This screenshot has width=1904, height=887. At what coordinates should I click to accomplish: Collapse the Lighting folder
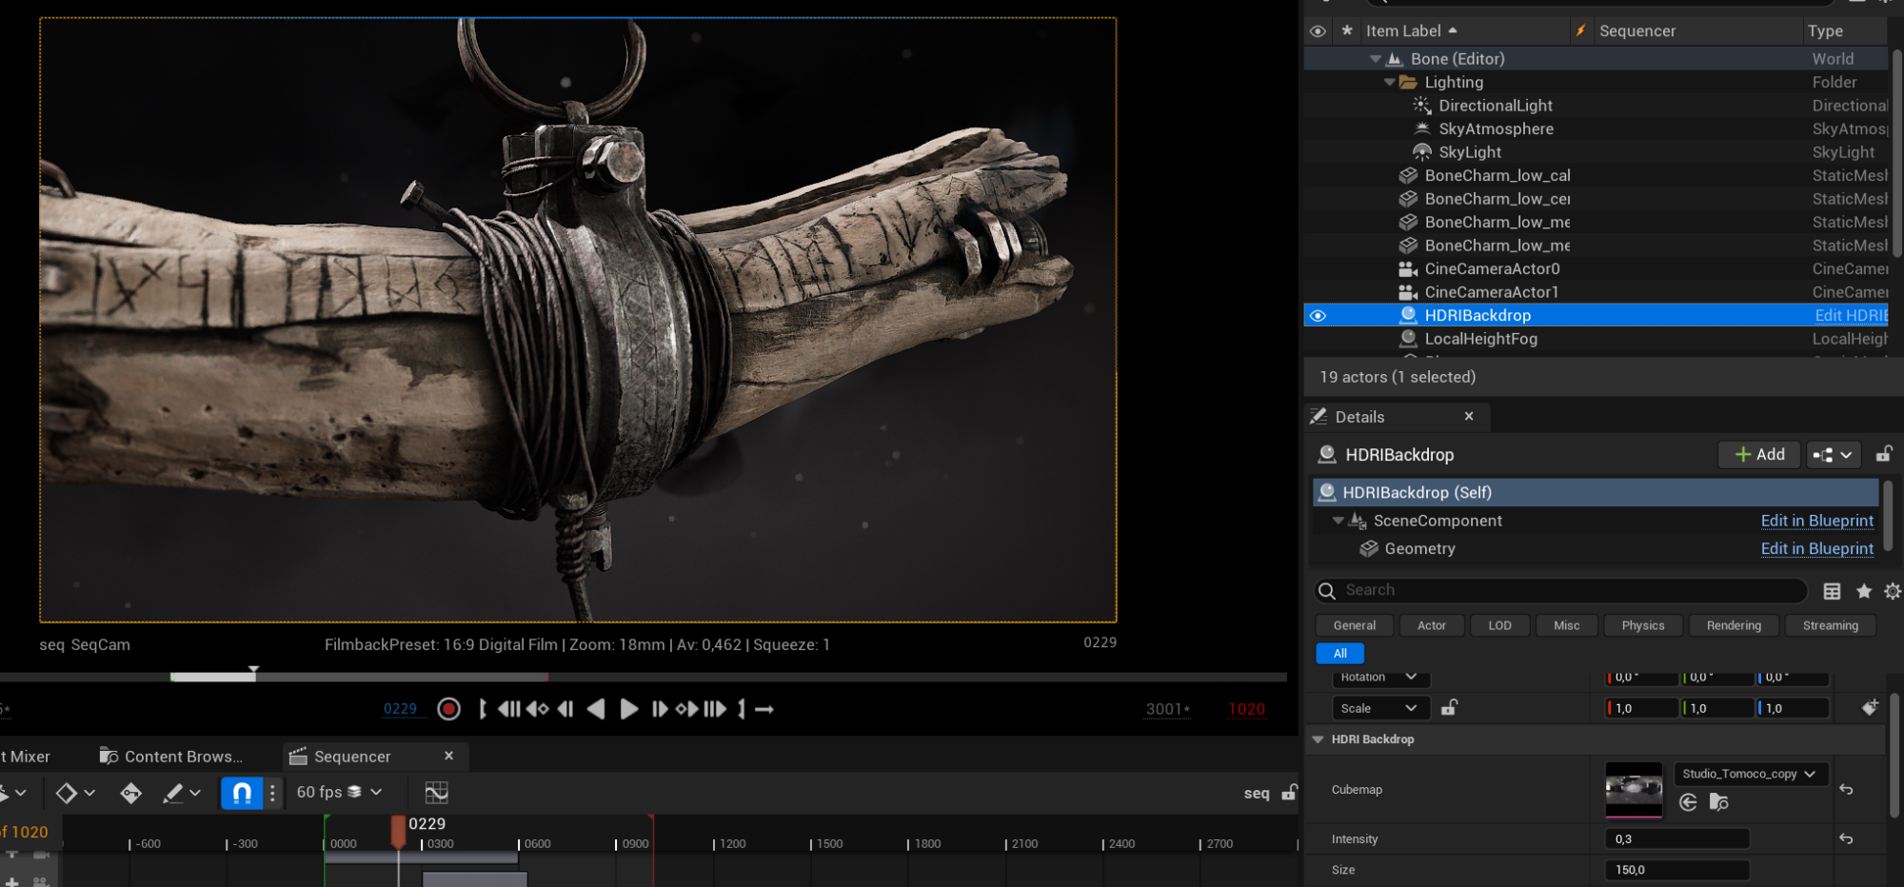coord(1389,83)
